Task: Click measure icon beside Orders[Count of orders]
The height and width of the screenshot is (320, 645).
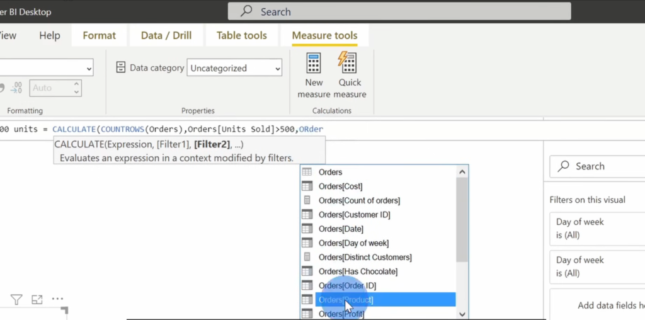Action: coord(307,200)
